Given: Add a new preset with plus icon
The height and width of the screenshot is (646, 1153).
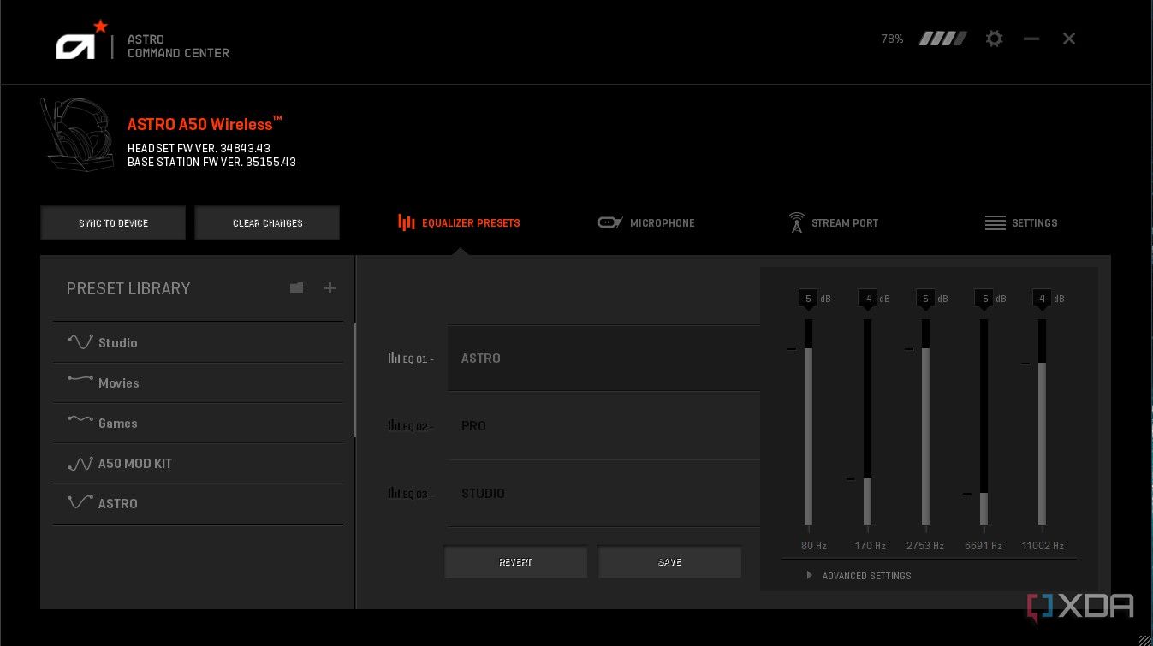Looking at the screenshot, I should pos(330,288).
